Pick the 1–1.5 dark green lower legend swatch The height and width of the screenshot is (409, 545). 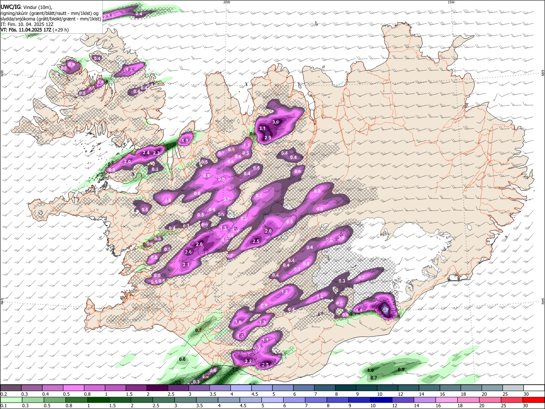tap(98, 400)
